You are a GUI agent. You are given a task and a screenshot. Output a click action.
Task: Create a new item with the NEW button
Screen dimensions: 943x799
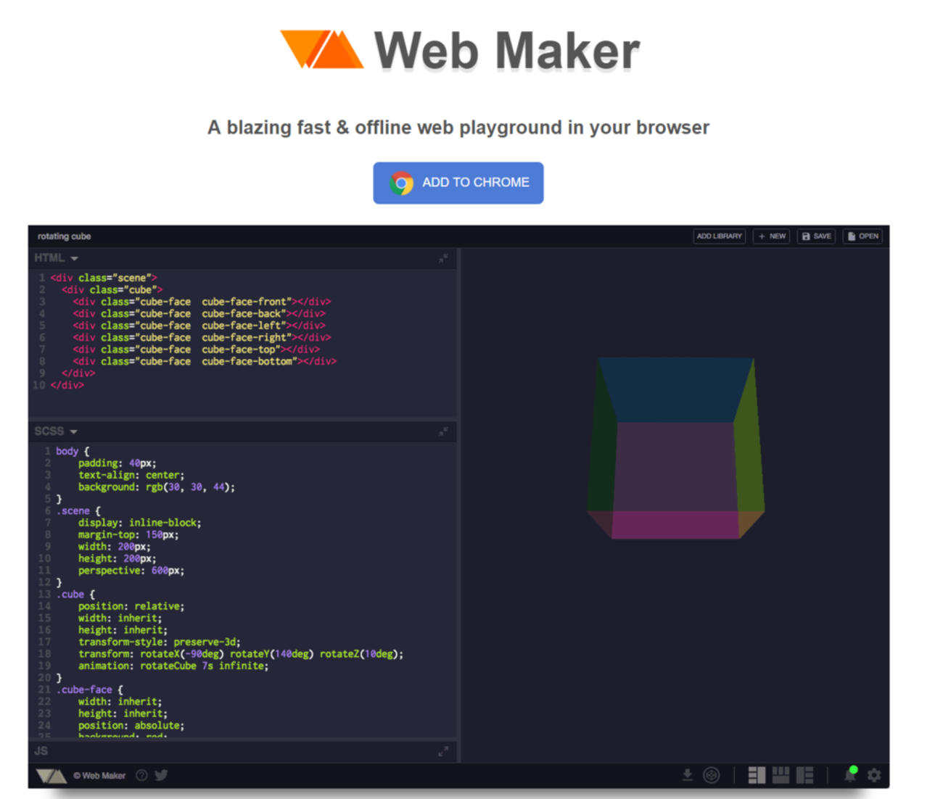point(771,236)
